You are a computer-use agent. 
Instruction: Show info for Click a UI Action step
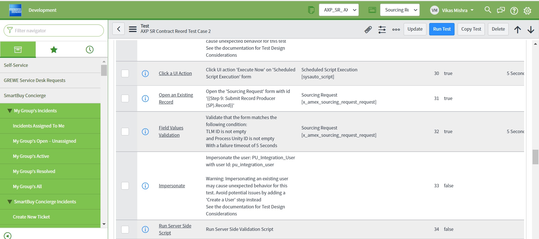tap(145, 74)
